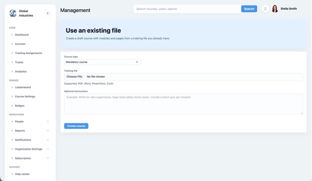The height and width of the screenshot is (181, 312).
Task: Expand the Reports chevron
Action: pyautogui.click(x=48, y=131)
